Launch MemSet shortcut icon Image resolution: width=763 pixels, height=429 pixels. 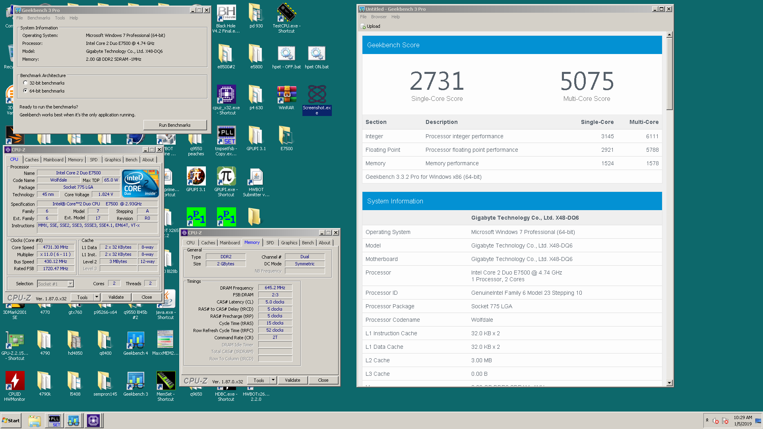pyautogui.click(x=166, y=386)
